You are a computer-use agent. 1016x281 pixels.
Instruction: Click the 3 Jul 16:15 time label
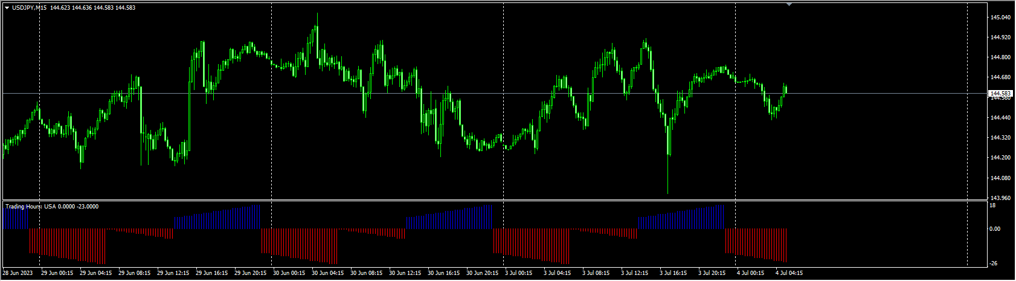[673, 273]
